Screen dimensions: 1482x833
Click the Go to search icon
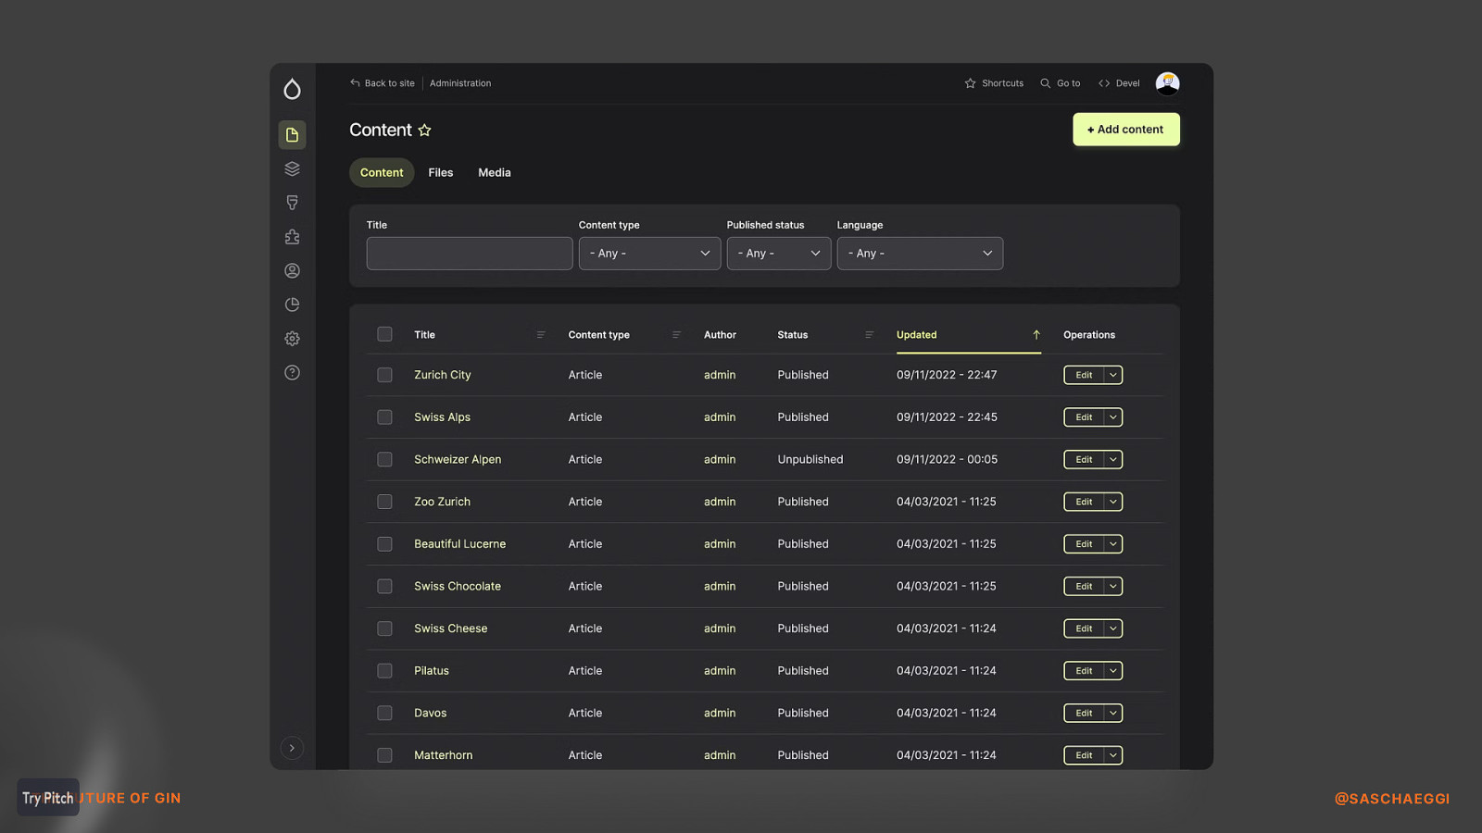point(1045,83)
